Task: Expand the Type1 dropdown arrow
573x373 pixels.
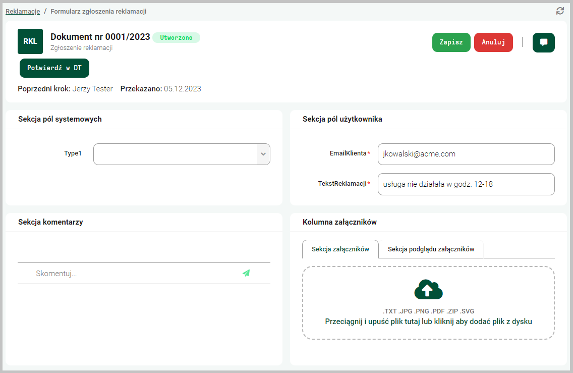Action: pyautogui.click(x=263, y=154)
